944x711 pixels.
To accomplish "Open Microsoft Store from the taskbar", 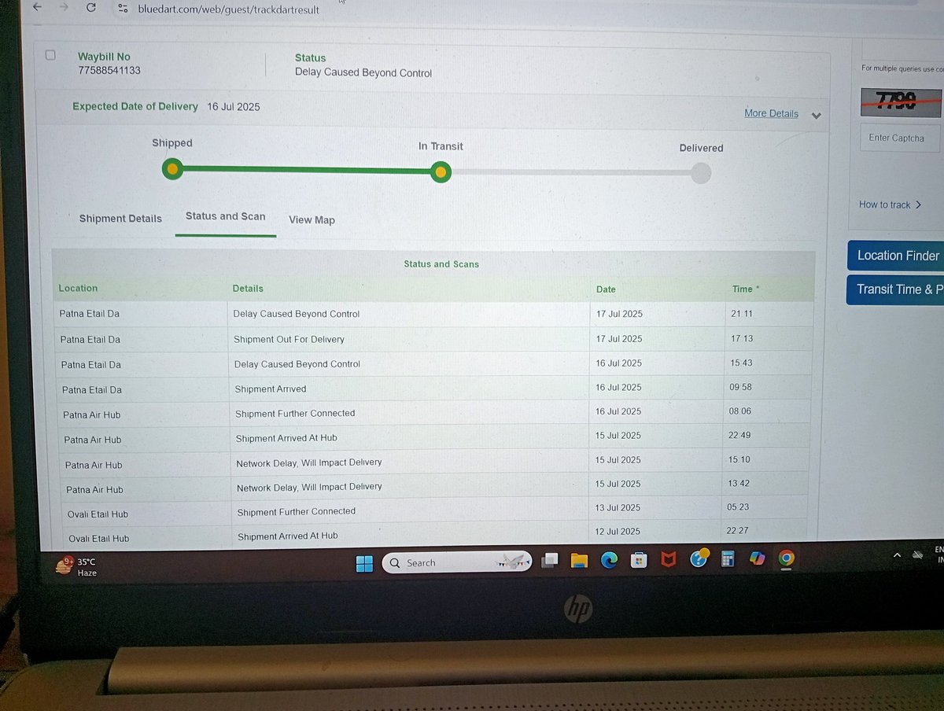I will pyautogui.click(x=639, y=560).
